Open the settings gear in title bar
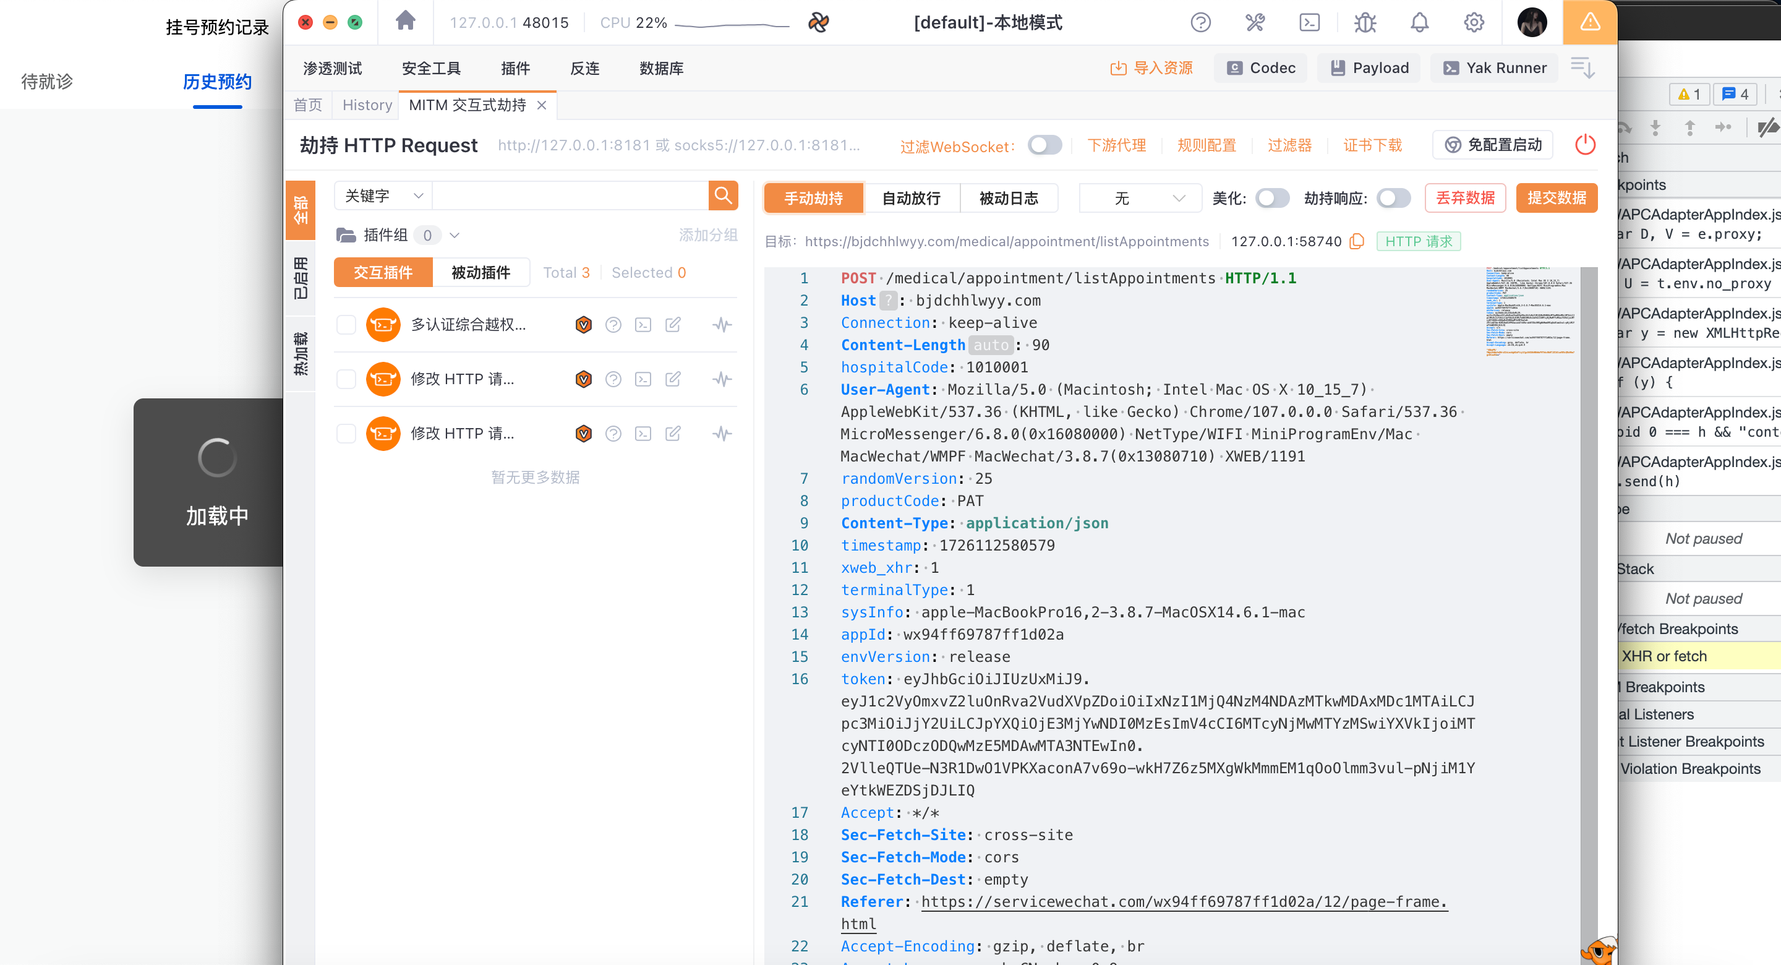 [x=1473, y=22]
